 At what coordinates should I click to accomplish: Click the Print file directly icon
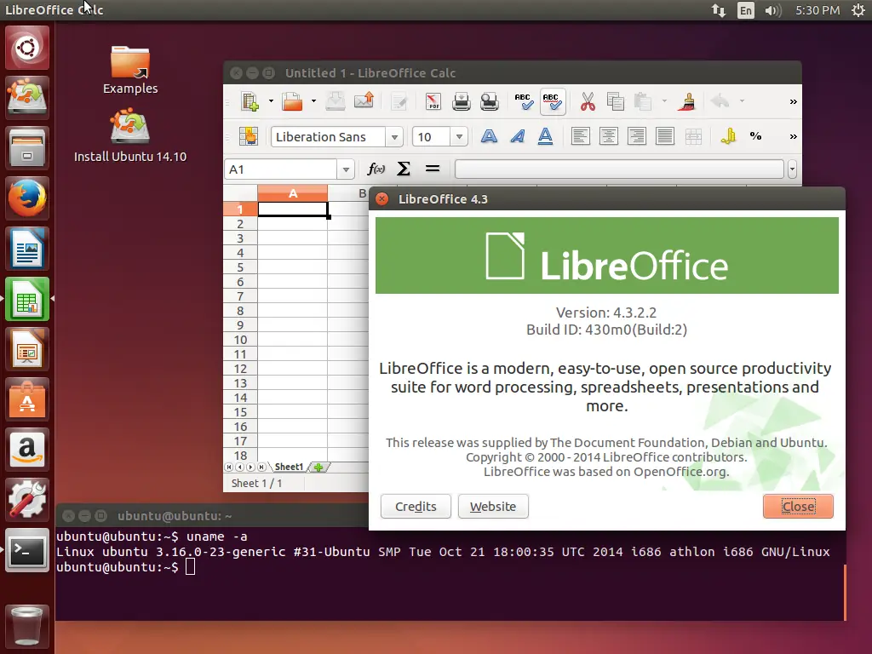(x=461, y=101)
